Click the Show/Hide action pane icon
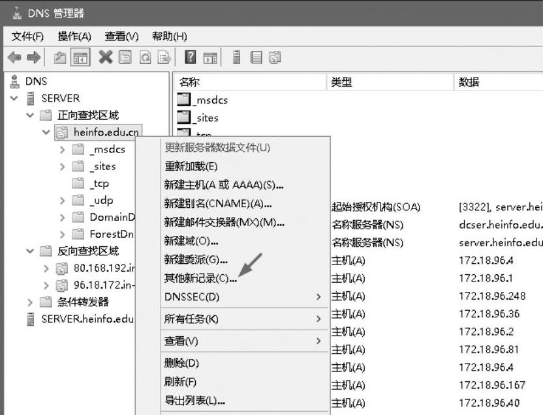The width and height of the screenshot is (543, 415). [x=210, y=58]
